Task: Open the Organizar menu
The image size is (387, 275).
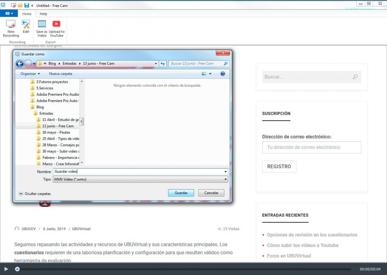Action: point(30,74)
